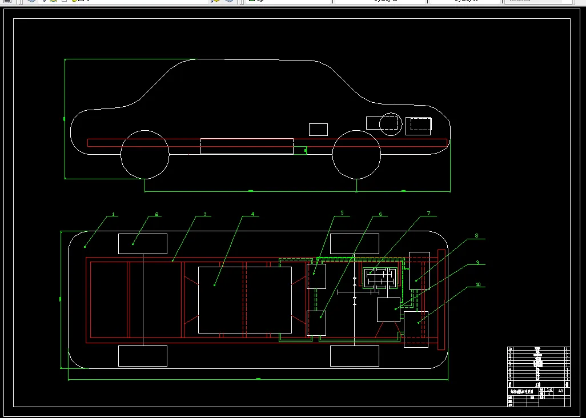This screenshot has width=586, height=418.
Task: Click the A0 sheet size cell in title block
Action: point(560,391)
